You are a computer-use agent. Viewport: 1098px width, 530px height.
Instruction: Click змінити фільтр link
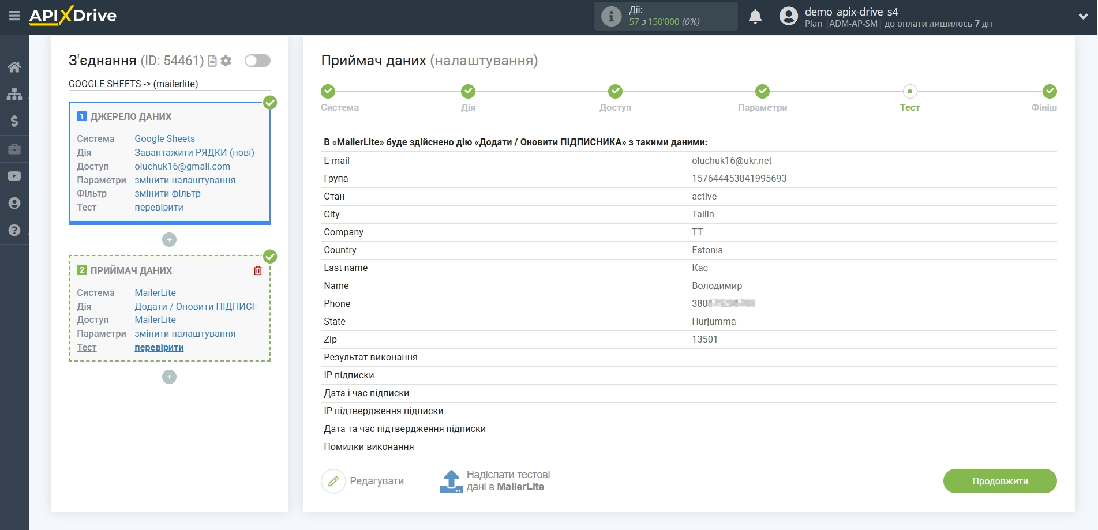(167, 193)
